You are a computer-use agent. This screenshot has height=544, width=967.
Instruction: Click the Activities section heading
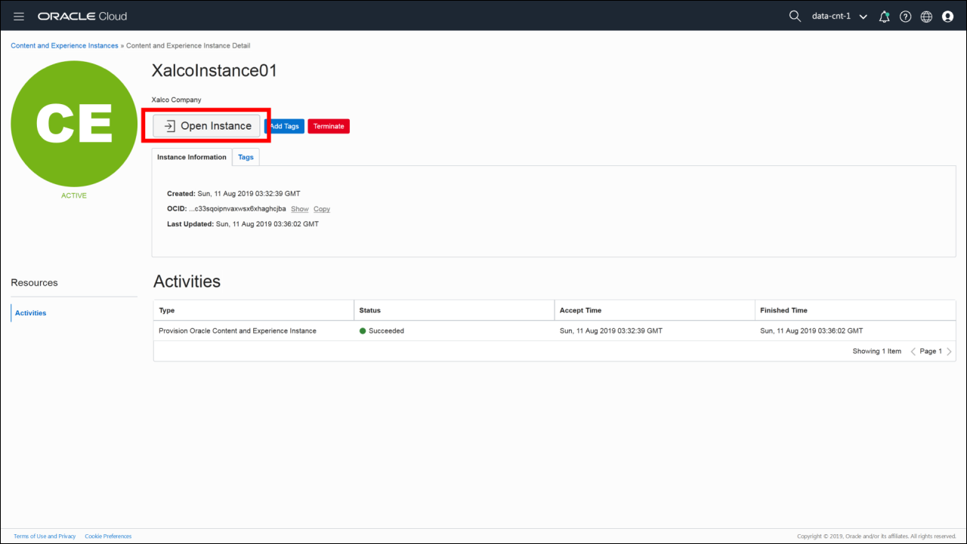tap(187, 281)
